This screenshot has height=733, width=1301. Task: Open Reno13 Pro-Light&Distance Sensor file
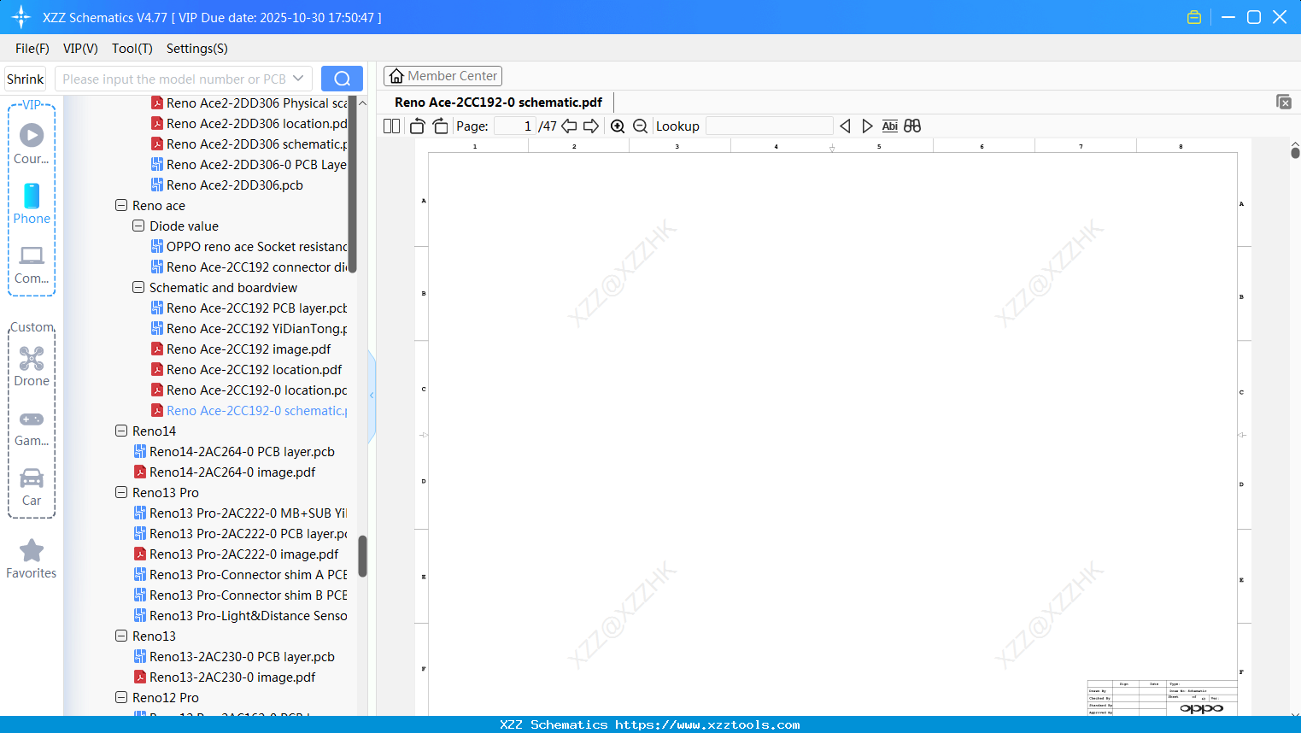(240, 616)
